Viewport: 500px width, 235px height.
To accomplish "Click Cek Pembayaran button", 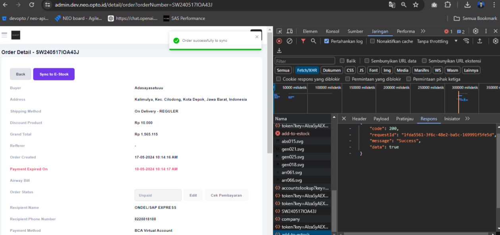I will click(226, 195).
